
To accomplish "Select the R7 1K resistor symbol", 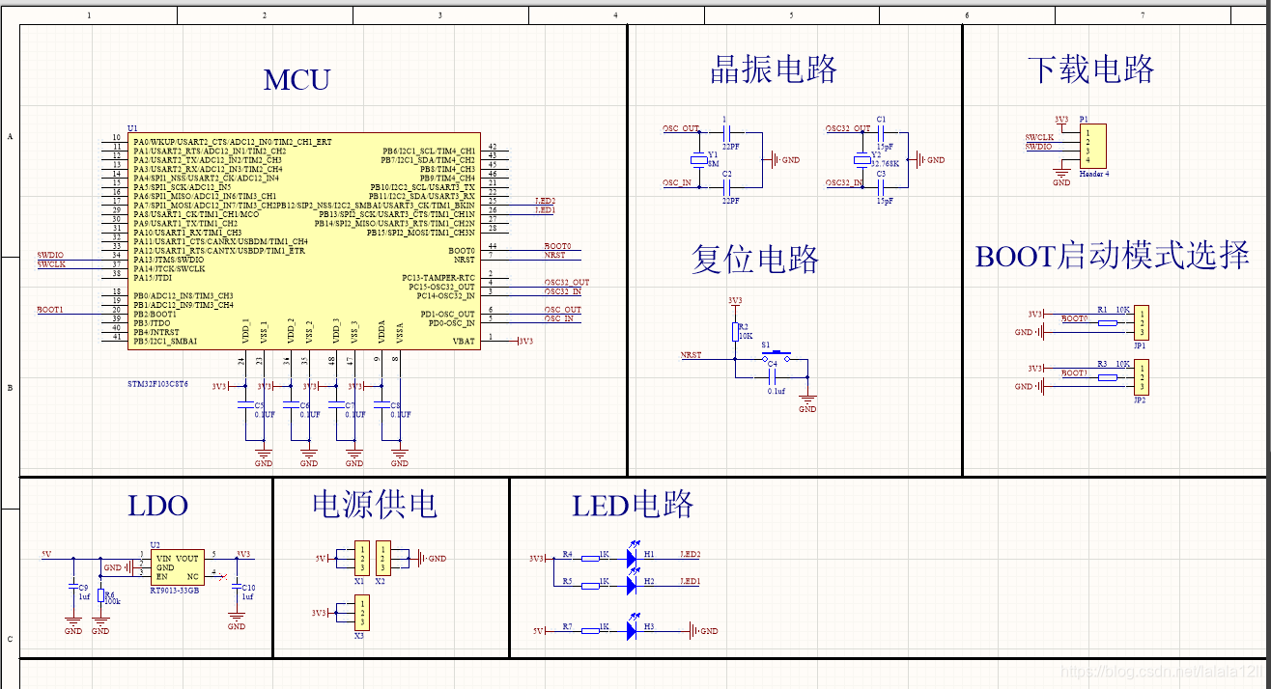I will tap(589, 630).
